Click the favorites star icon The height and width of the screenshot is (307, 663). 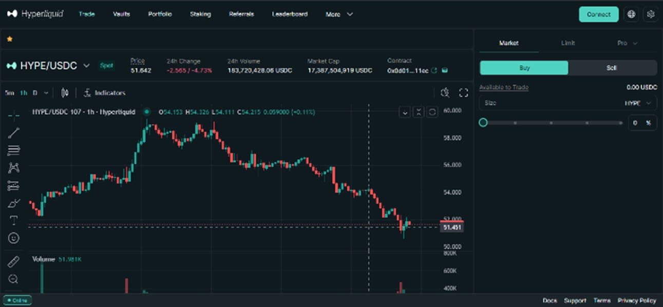[x=10, y=39]
